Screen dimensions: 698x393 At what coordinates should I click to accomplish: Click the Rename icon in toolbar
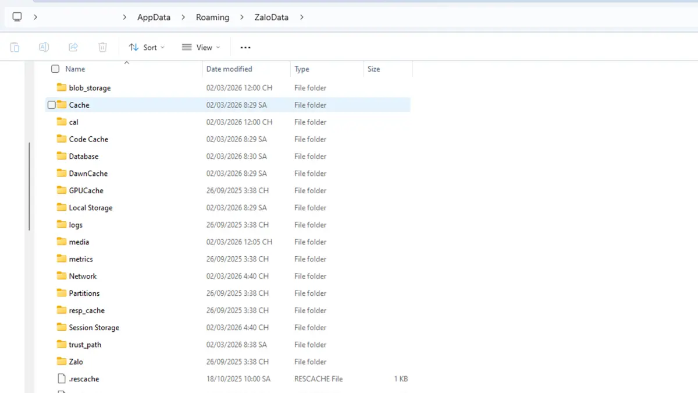tap(44, 47)
